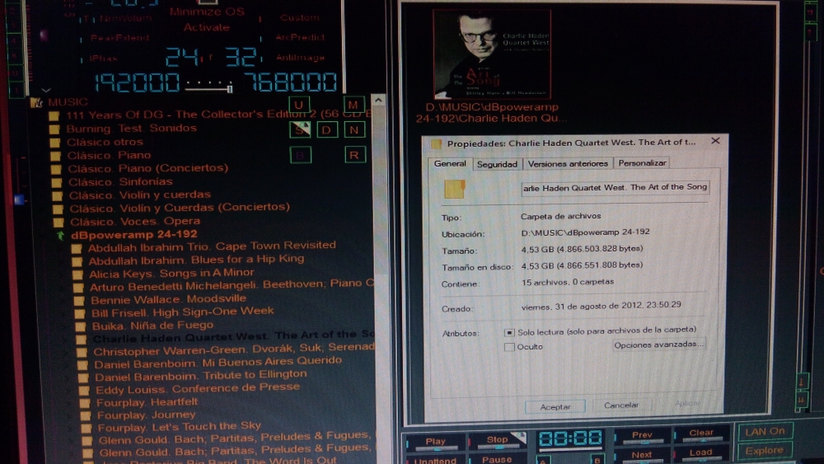Select Clásico. Voces. Opera folder
Image resolution: width=824 pixels, height=464 pixels.
(135, 221)
